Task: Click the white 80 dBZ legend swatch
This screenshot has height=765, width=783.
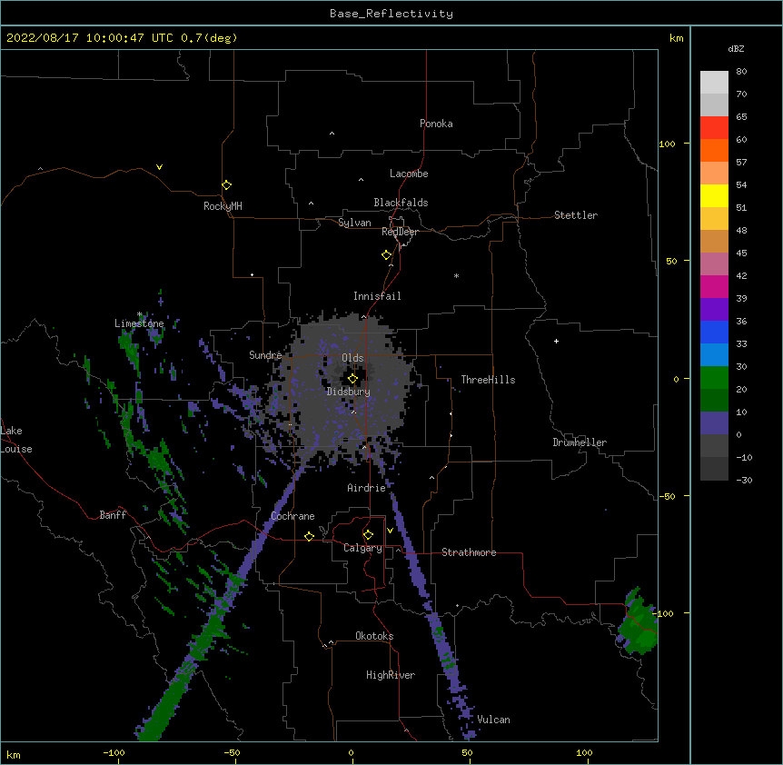Action: tap(714, 83)
